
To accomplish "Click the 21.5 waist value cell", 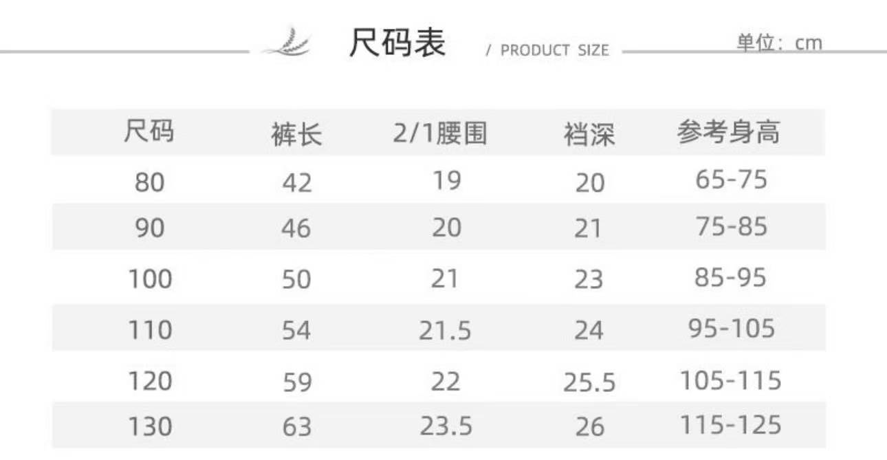I will pyautogui.click(x=446, y=331).
